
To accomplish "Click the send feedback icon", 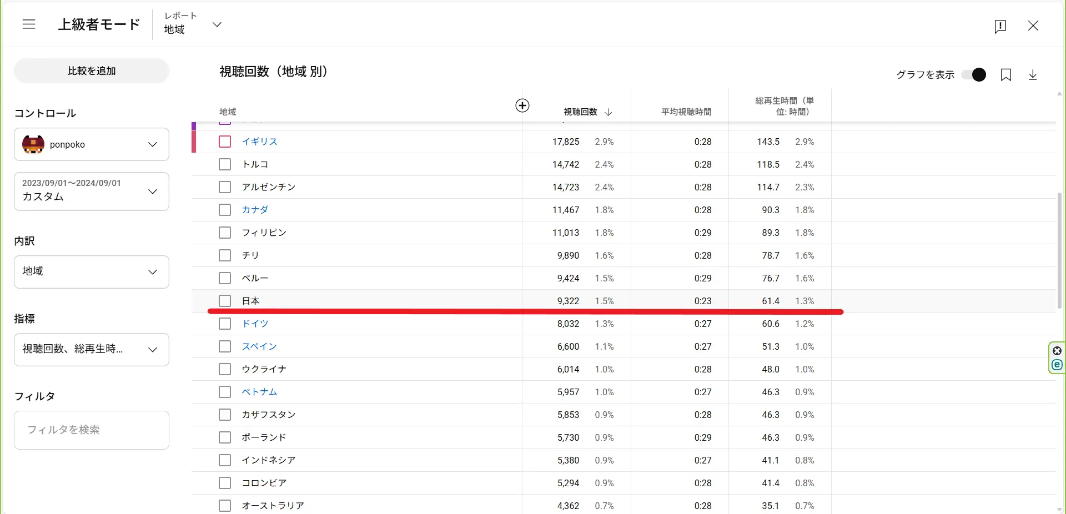I will pyautogui.click(x=1000, y=26).
